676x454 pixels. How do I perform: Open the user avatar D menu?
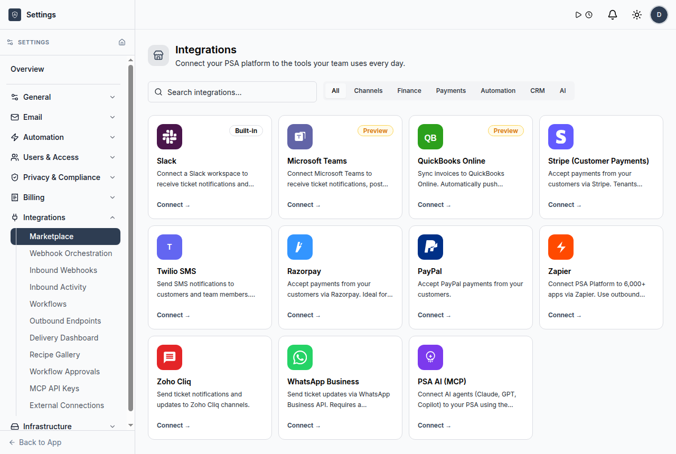point(659,15)
